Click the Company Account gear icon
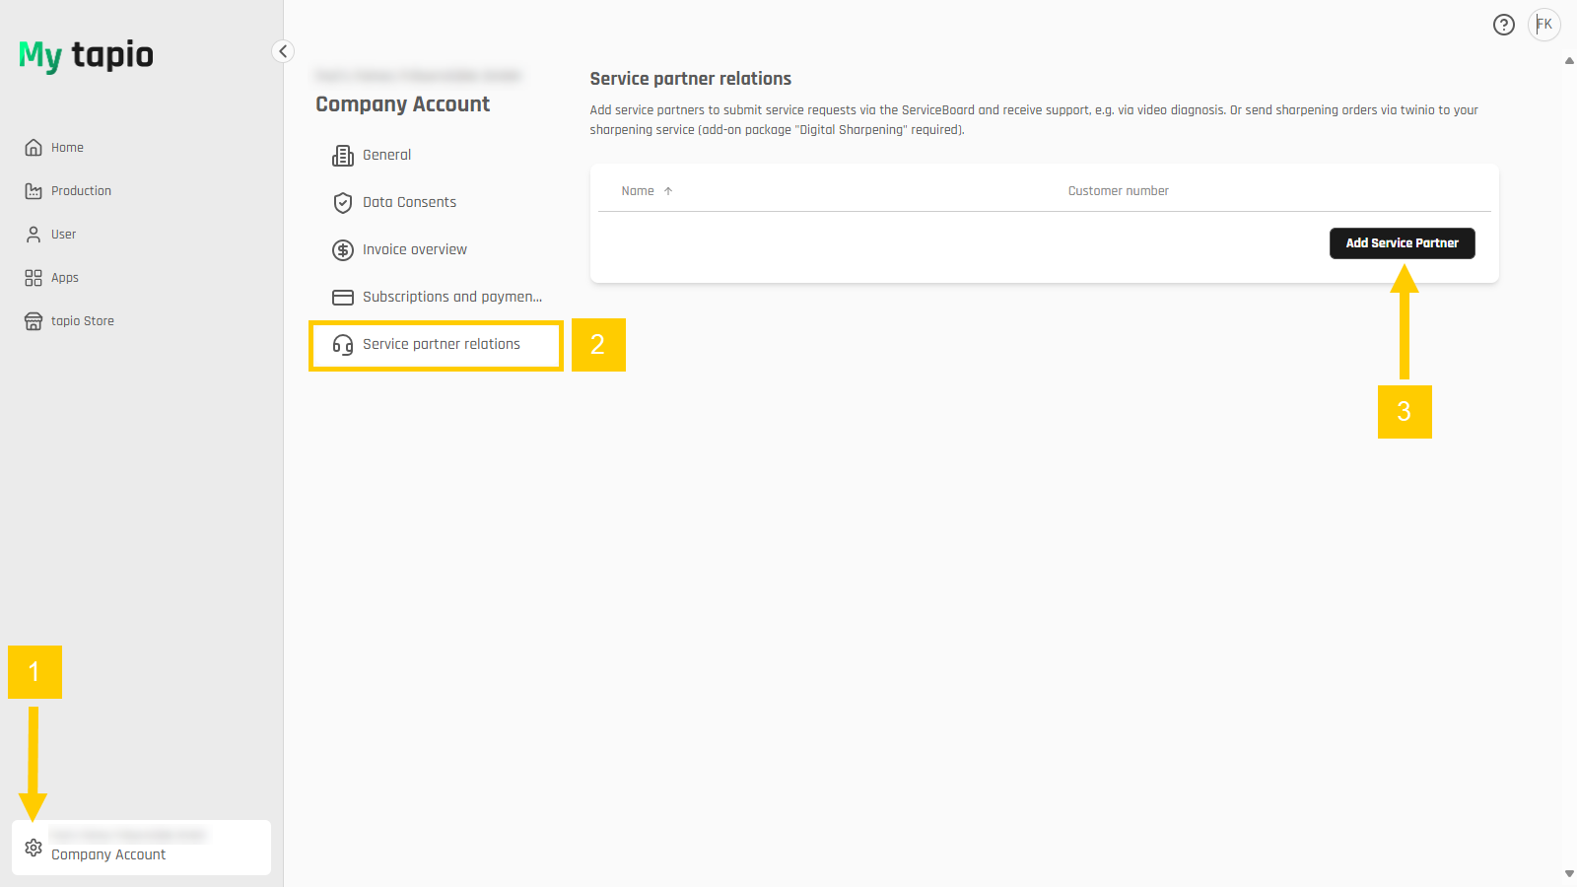 pos(34,848)
